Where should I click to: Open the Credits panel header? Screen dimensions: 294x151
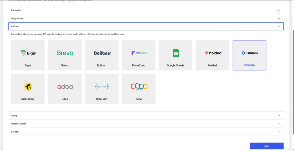(146, 132)
